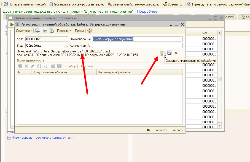Open Инвентаризация расчетов с контрагентами link

click(42, 138)
